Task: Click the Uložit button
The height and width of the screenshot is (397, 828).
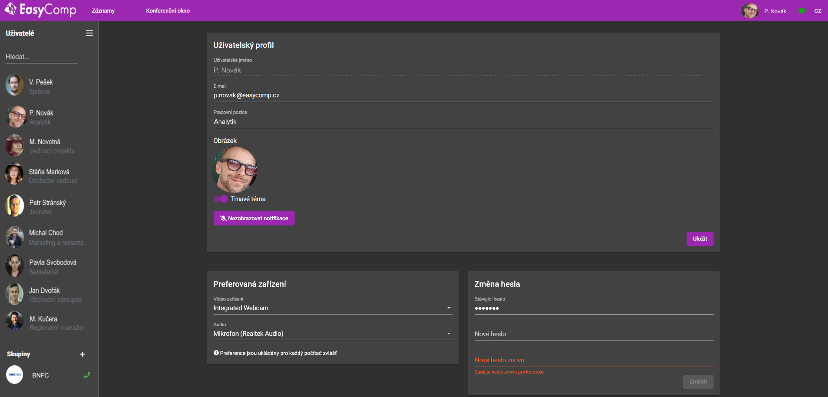Action: pyautogui.click(x=700, y=239)
